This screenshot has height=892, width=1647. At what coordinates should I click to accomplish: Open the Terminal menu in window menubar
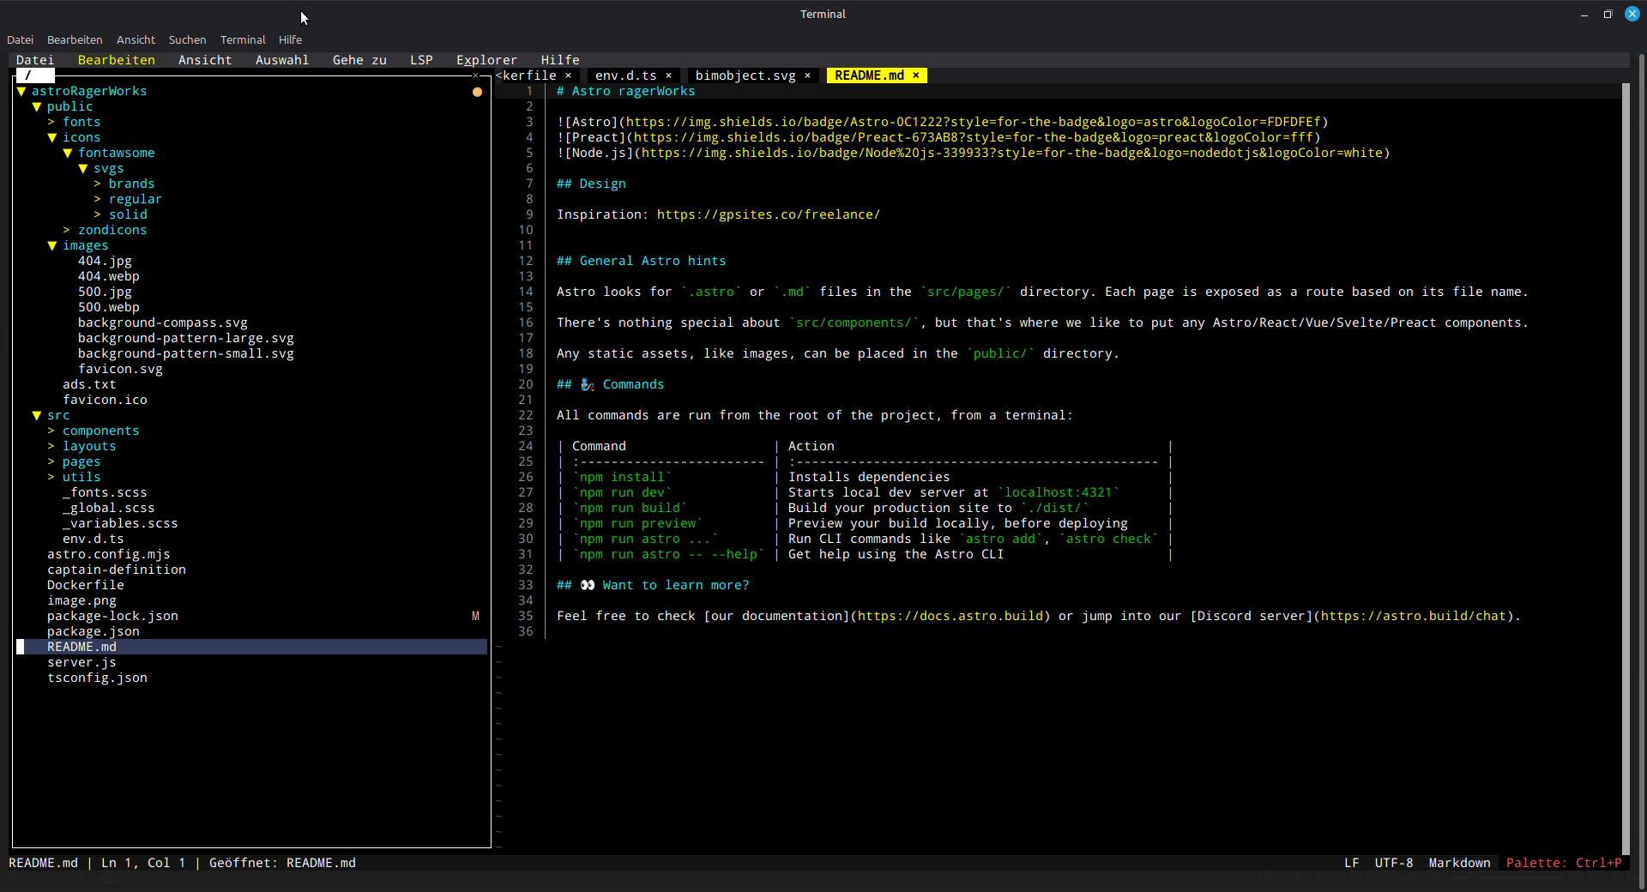tap(243, 39)
